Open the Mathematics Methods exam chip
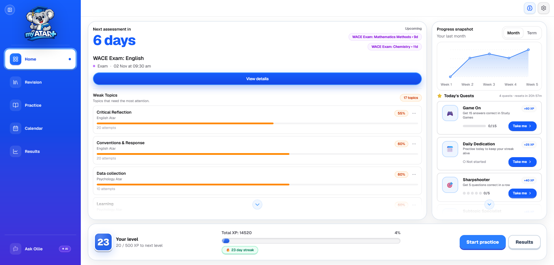554x265 pixels. tap(385, 37)
